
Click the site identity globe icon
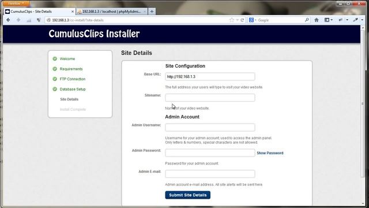pyautogui.click(x=48, y=20)
